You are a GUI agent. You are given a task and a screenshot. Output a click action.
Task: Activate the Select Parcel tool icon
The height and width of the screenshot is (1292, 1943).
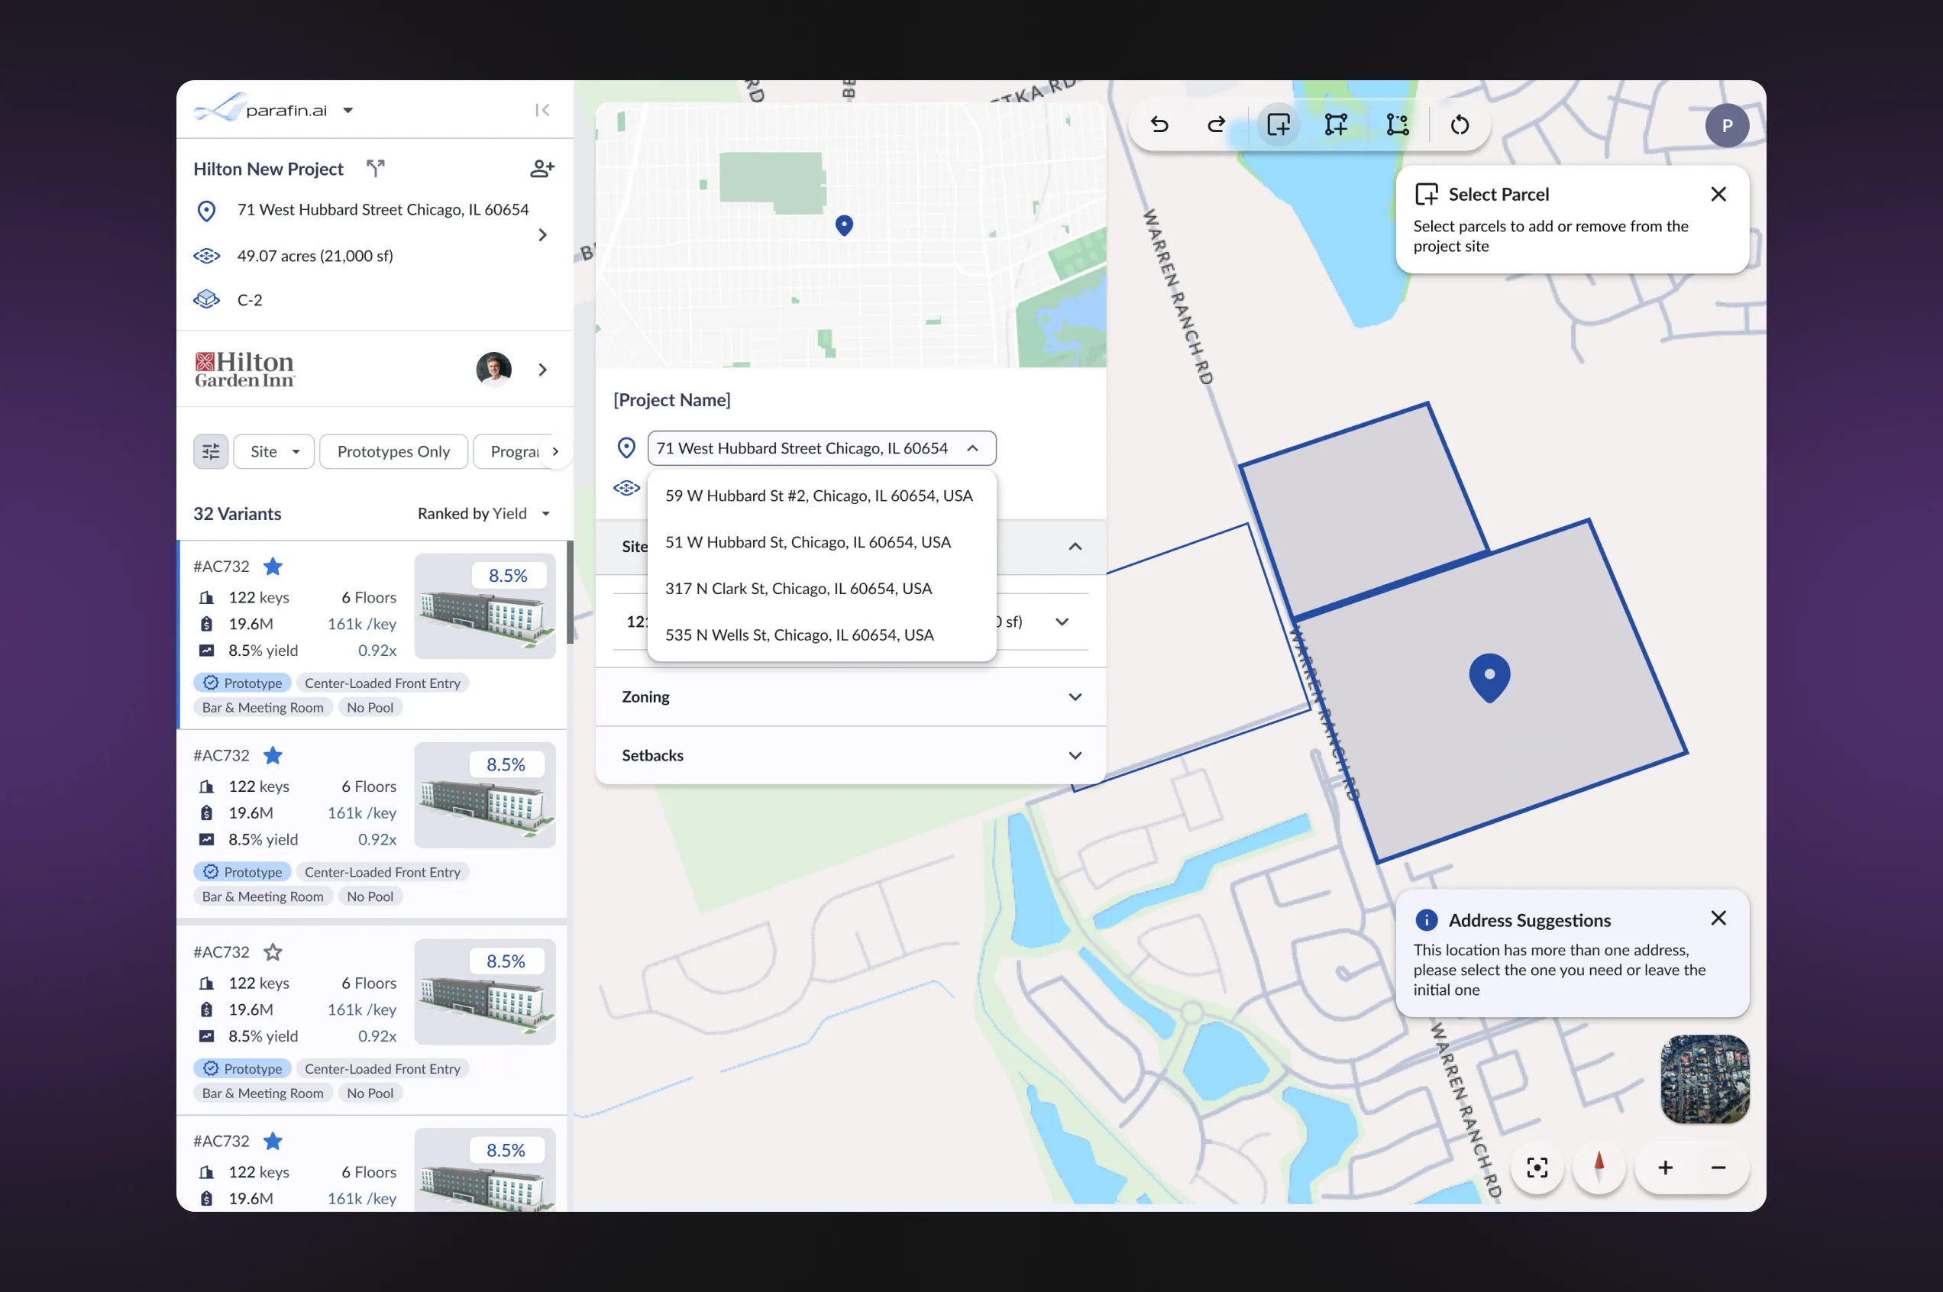(1278, 125)
